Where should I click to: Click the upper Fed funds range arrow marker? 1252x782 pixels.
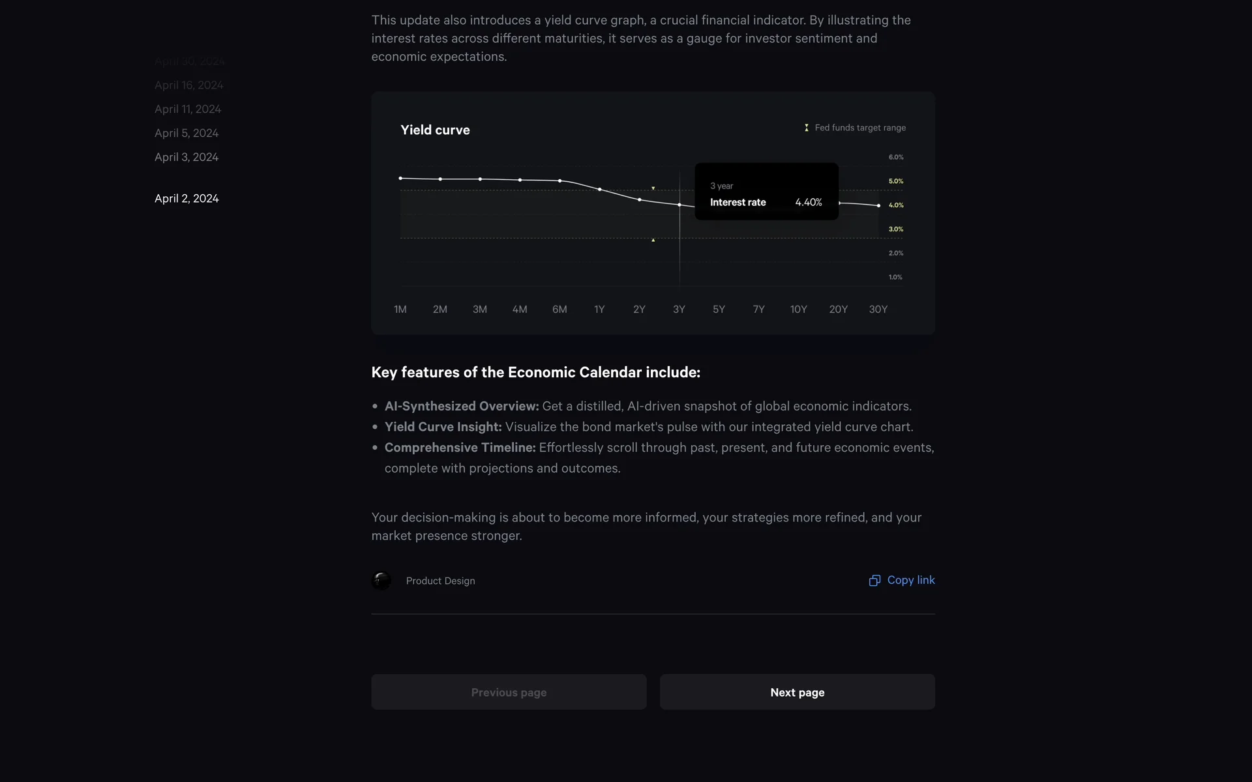pyautogui.click(x=653, y=188)
